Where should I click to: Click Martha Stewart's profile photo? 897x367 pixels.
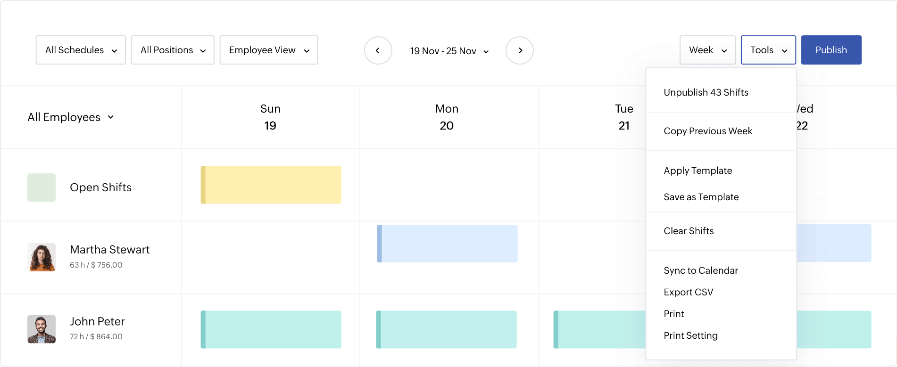pos(42,257)
